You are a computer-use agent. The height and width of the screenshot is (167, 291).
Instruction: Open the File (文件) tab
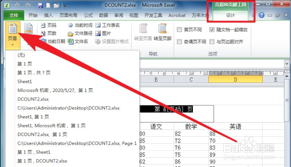pyautogui.click(x=14, y=15)
